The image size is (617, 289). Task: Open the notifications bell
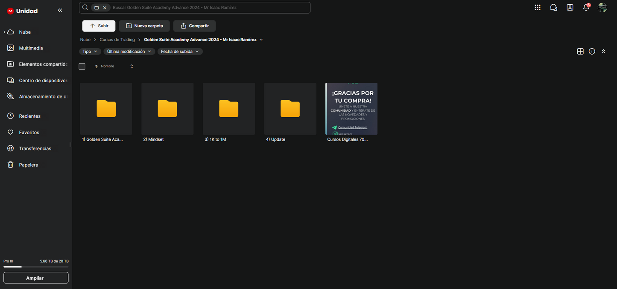tap(586, 8)
